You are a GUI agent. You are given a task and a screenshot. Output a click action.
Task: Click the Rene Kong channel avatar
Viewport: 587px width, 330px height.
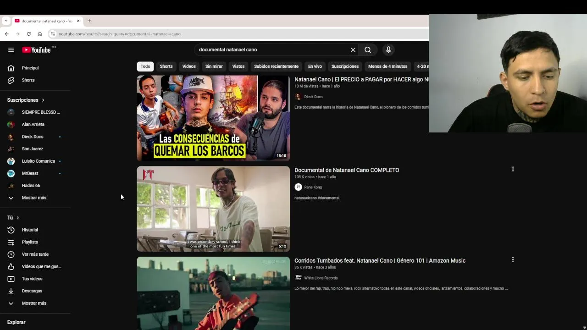point(298,187)
